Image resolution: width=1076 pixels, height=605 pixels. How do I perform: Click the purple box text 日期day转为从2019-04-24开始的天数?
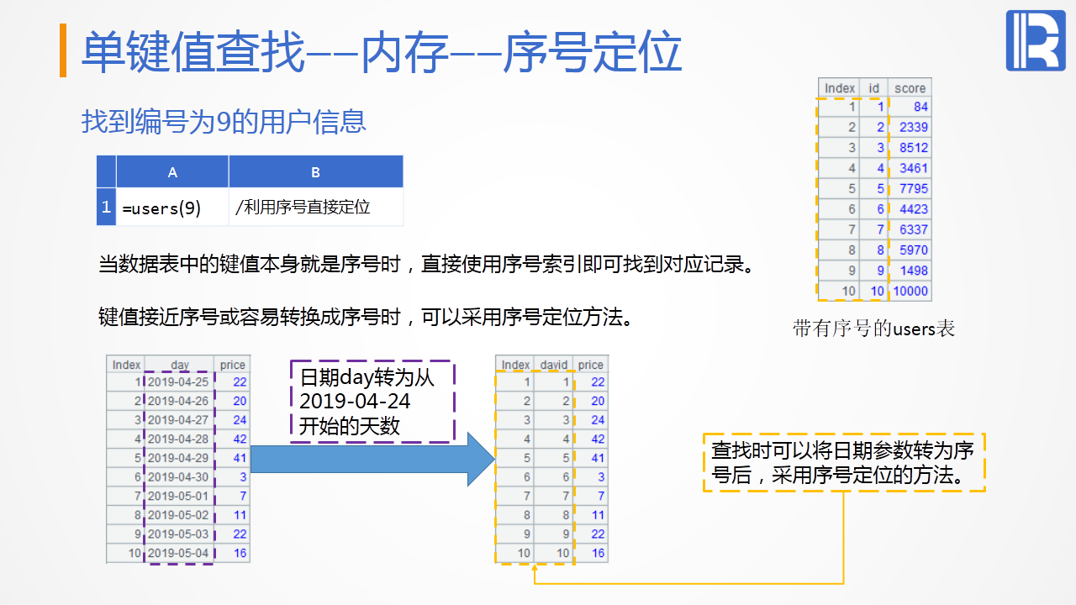(372, 402)
